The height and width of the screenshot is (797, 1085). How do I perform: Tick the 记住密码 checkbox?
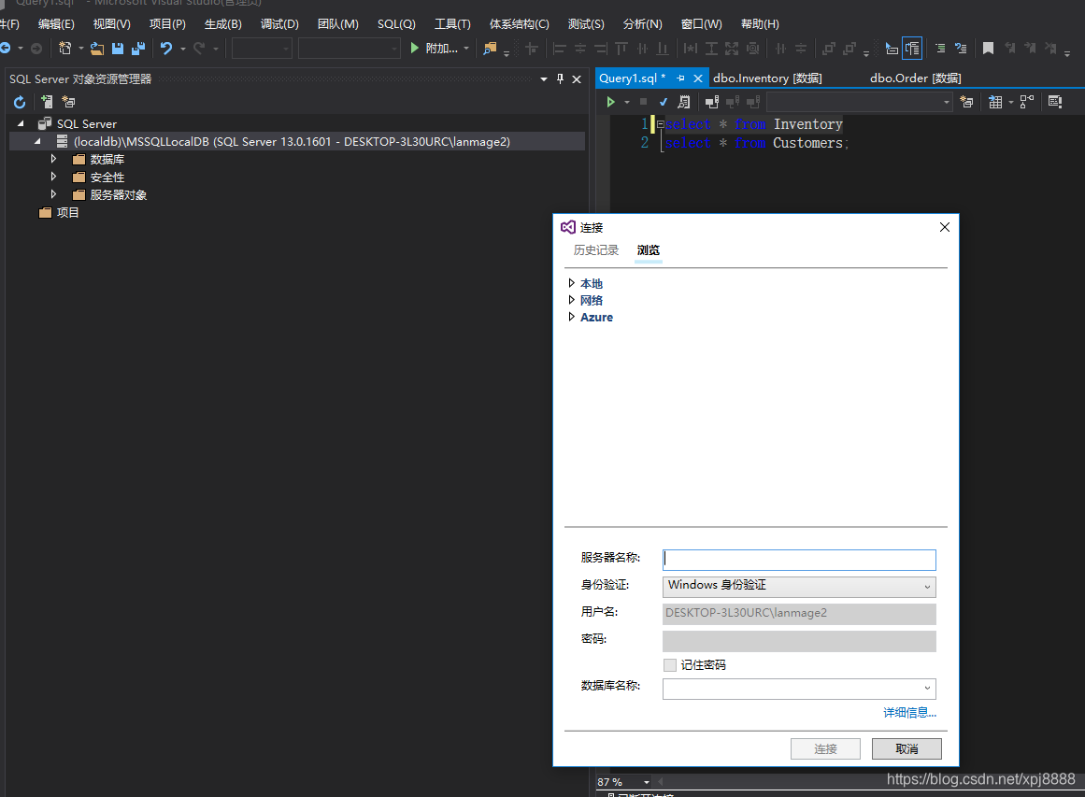pyautogui.click(x=670, y=665)
